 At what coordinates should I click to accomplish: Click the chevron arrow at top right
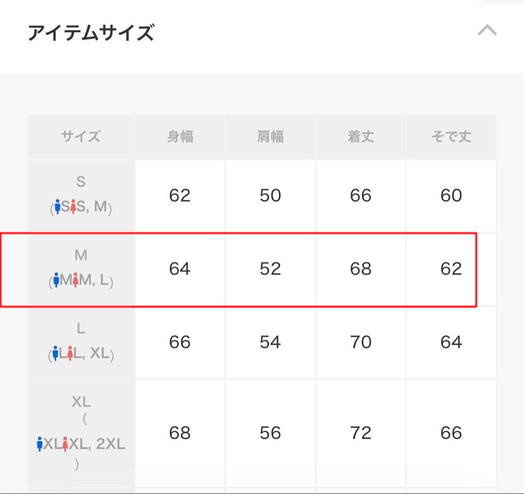[488, 31]
